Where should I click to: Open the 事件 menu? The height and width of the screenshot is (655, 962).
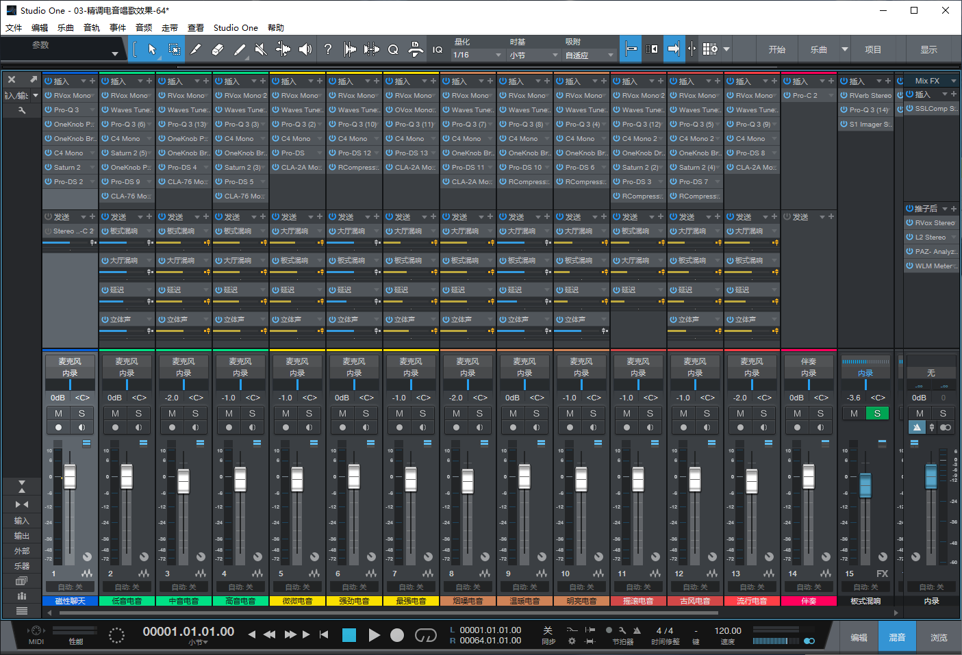[x=117, y=27]
